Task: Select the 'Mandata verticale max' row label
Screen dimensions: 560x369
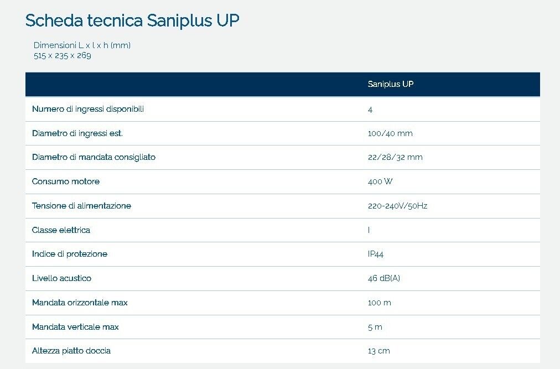Action: coord(75,327)
